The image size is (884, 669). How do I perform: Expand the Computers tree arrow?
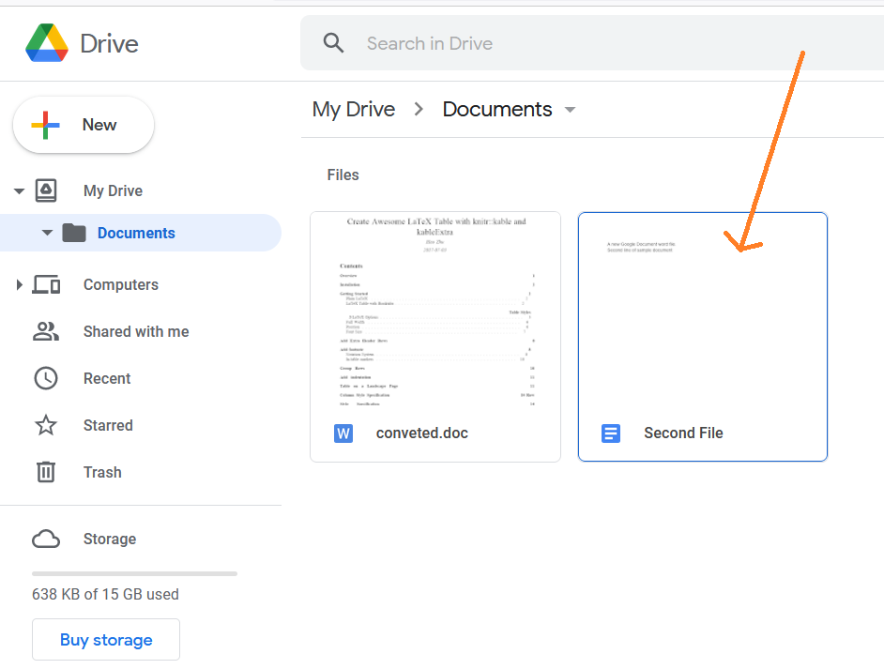(x=19, y=284)
